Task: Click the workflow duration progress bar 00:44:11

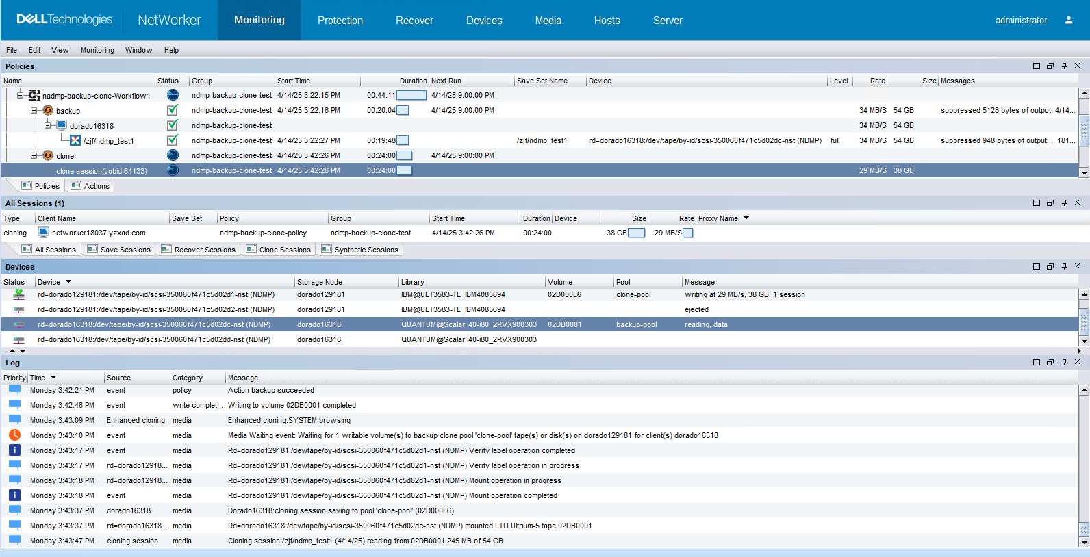Action: point(411,95)
